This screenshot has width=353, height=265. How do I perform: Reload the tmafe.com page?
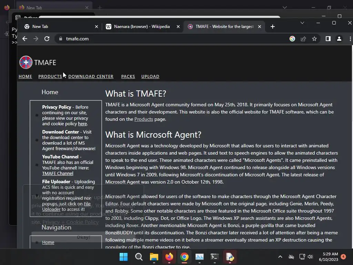pyautogui.click(x=47, y=39)
